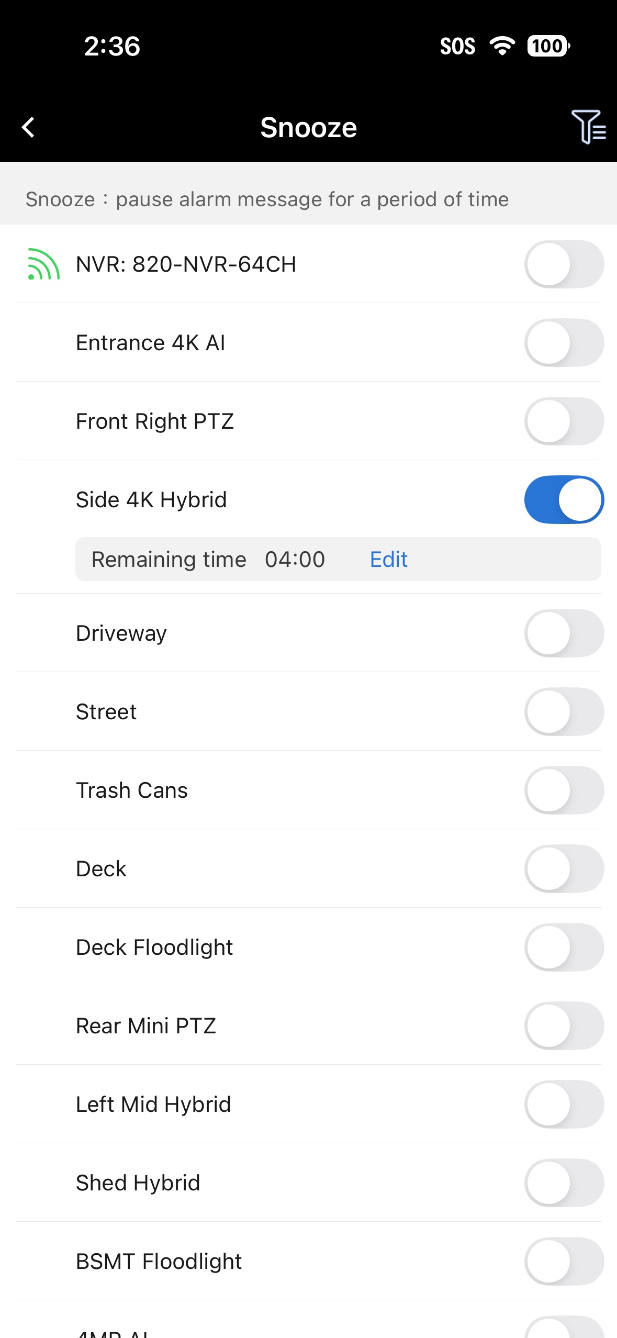Open the filter list icon
Image resolution: width=617 pixels, height=1338 pixels.
589,127
